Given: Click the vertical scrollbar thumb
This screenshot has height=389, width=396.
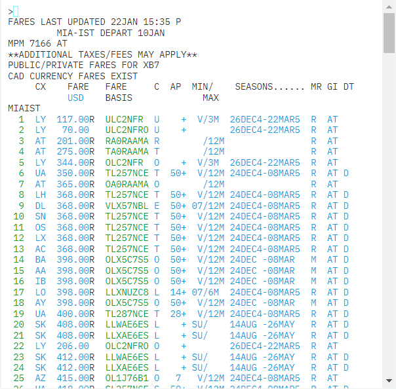Looking at the screenshot, I should (x=389, y=33).
